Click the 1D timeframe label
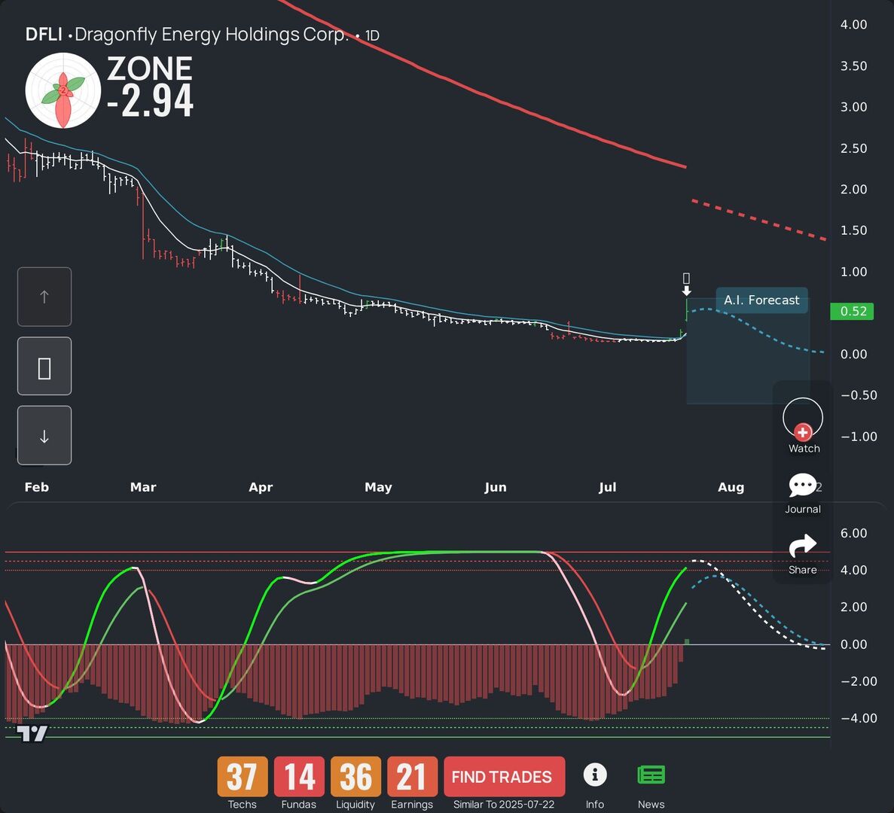Screen dimensions: 894x813 point(372,36)
